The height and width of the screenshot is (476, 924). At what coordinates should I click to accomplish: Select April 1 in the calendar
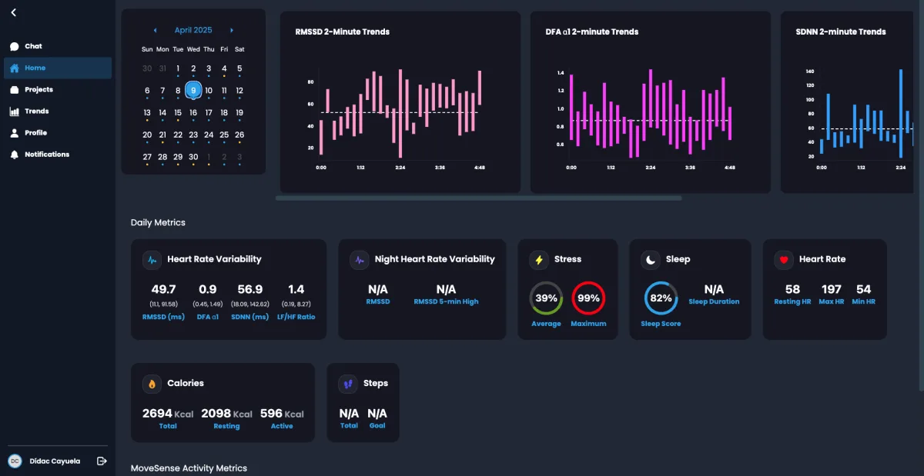(178, 68)
